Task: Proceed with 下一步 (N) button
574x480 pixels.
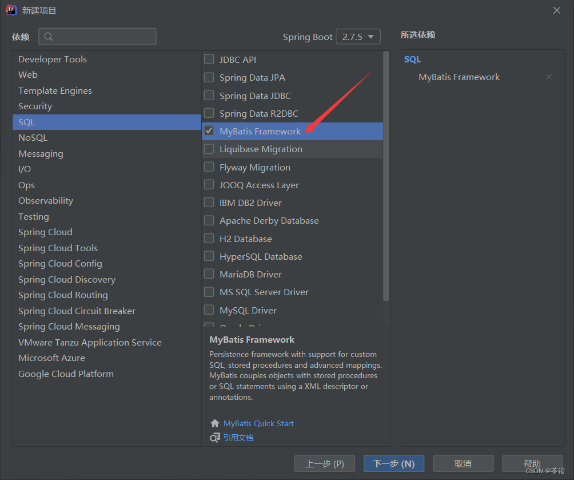Action: [x=394, y=463]
